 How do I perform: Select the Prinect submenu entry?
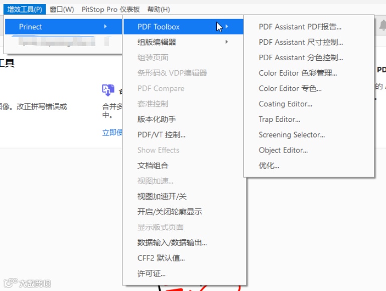point(63,27)
